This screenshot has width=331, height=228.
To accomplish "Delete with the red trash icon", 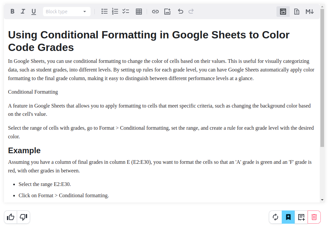I will click(x=314, y=217).
